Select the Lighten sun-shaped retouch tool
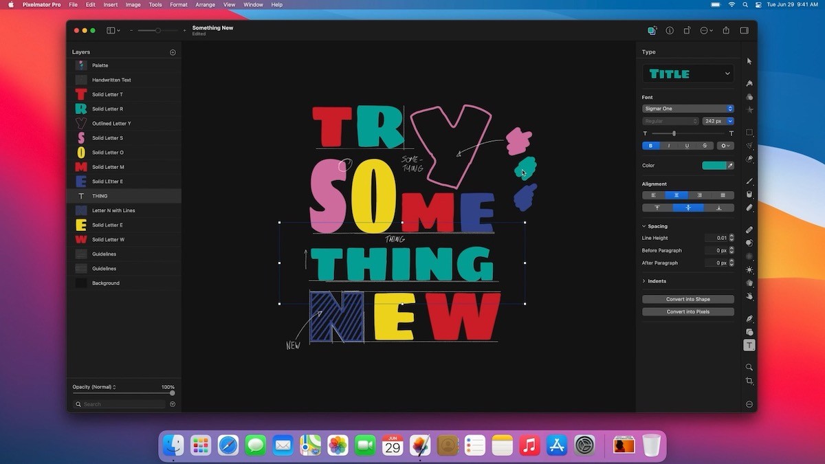The height and width of the screenshot is (464, 825). tap(749, 269)
